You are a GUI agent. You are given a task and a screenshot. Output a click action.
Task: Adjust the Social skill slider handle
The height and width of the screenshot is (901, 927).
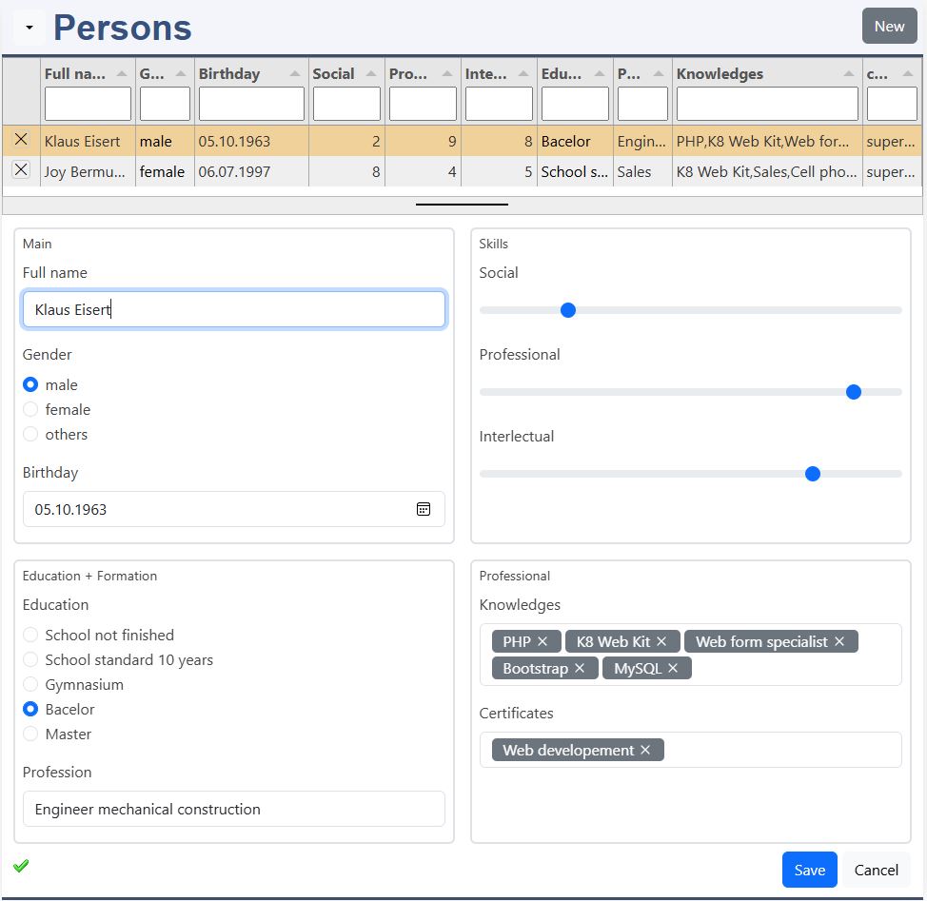tap(568, 309)
